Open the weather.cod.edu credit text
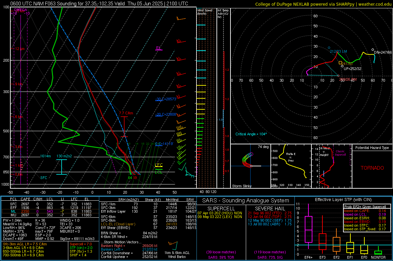The image size is (393, 261). [375, 4]
